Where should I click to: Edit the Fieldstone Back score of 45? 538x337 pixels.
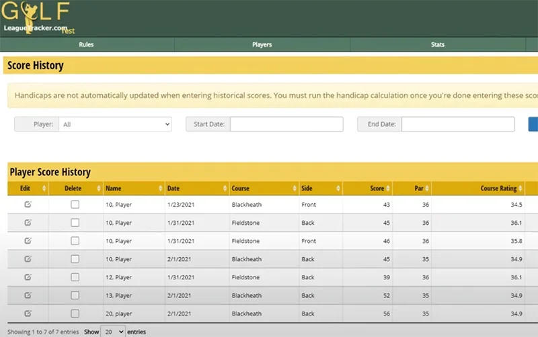pyautogui.click(x=28, y=222)
